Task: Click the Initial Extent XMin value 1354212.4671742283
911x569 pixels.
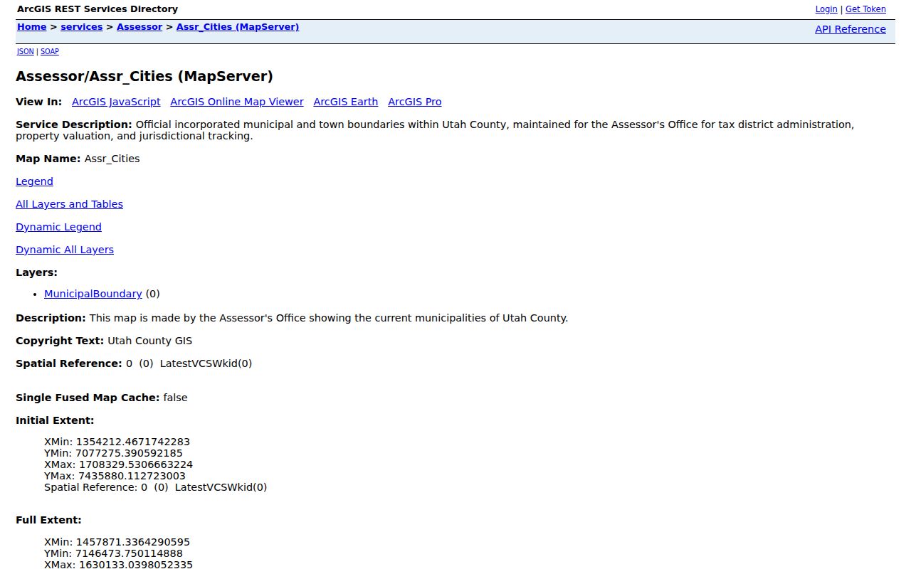Action: coord(133,442)
